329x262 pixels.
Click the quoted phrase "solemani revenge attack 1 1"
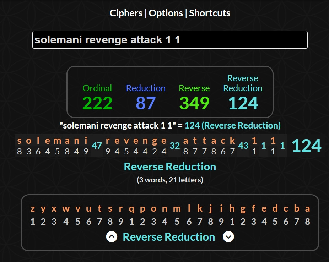118,126
